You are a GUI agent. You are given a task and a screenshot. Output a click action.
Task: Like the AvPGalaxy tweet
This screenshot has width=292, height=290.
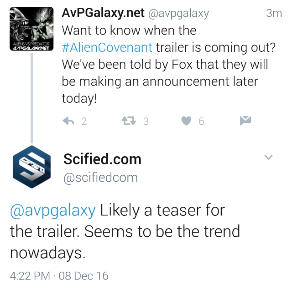(x=186, y=121)
